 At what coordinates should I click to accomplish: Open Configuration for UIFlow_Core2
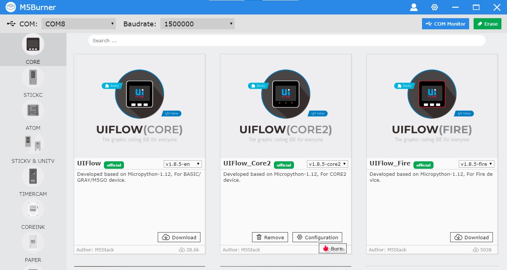point(317,237)
